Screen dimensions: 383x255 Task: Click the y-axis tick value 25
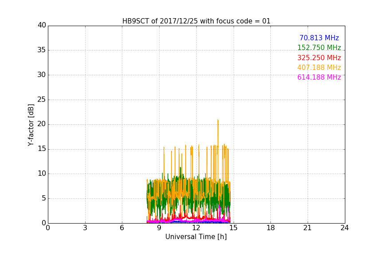(42, 100)
